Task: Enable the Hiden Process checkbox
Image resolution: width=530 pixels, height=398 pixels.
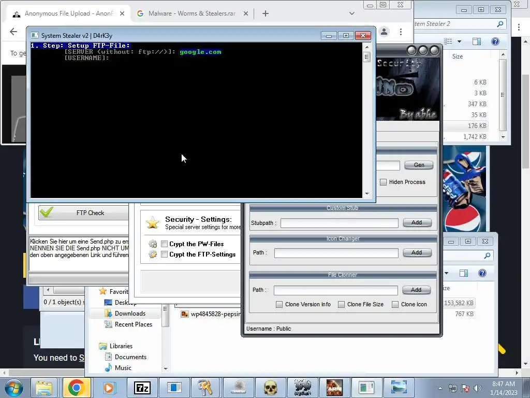Action: [384, 182]
